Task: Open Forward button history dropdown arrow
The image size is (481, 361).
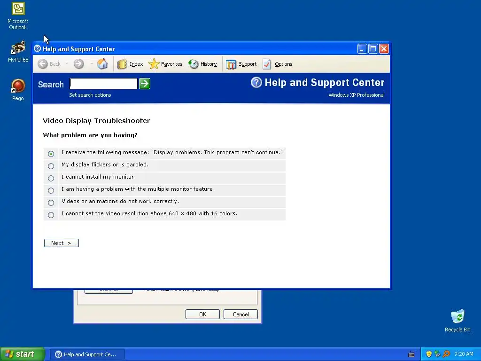Action: (x=92, y=64)
